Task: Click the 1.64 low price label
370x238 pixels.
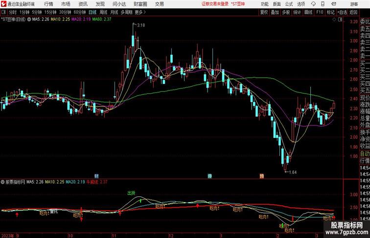Action: [293, 172]
